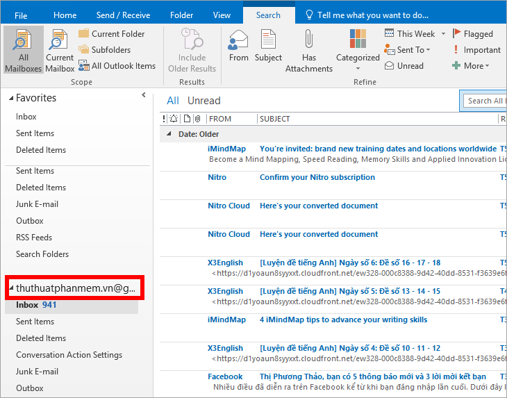
Task: Sort by Attachment paperclip column
Action: click(x=198, y=119)
